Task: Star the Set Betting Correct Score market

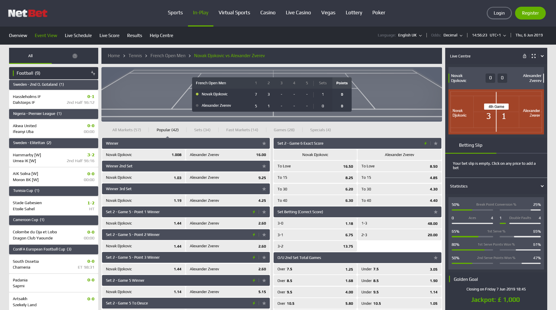Action: pos(436,212)
